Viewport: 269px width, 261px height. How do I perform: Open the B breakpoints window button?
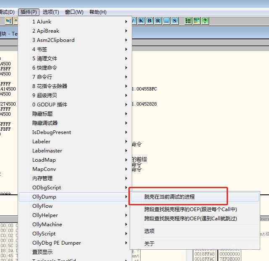(x=149, y=21)
